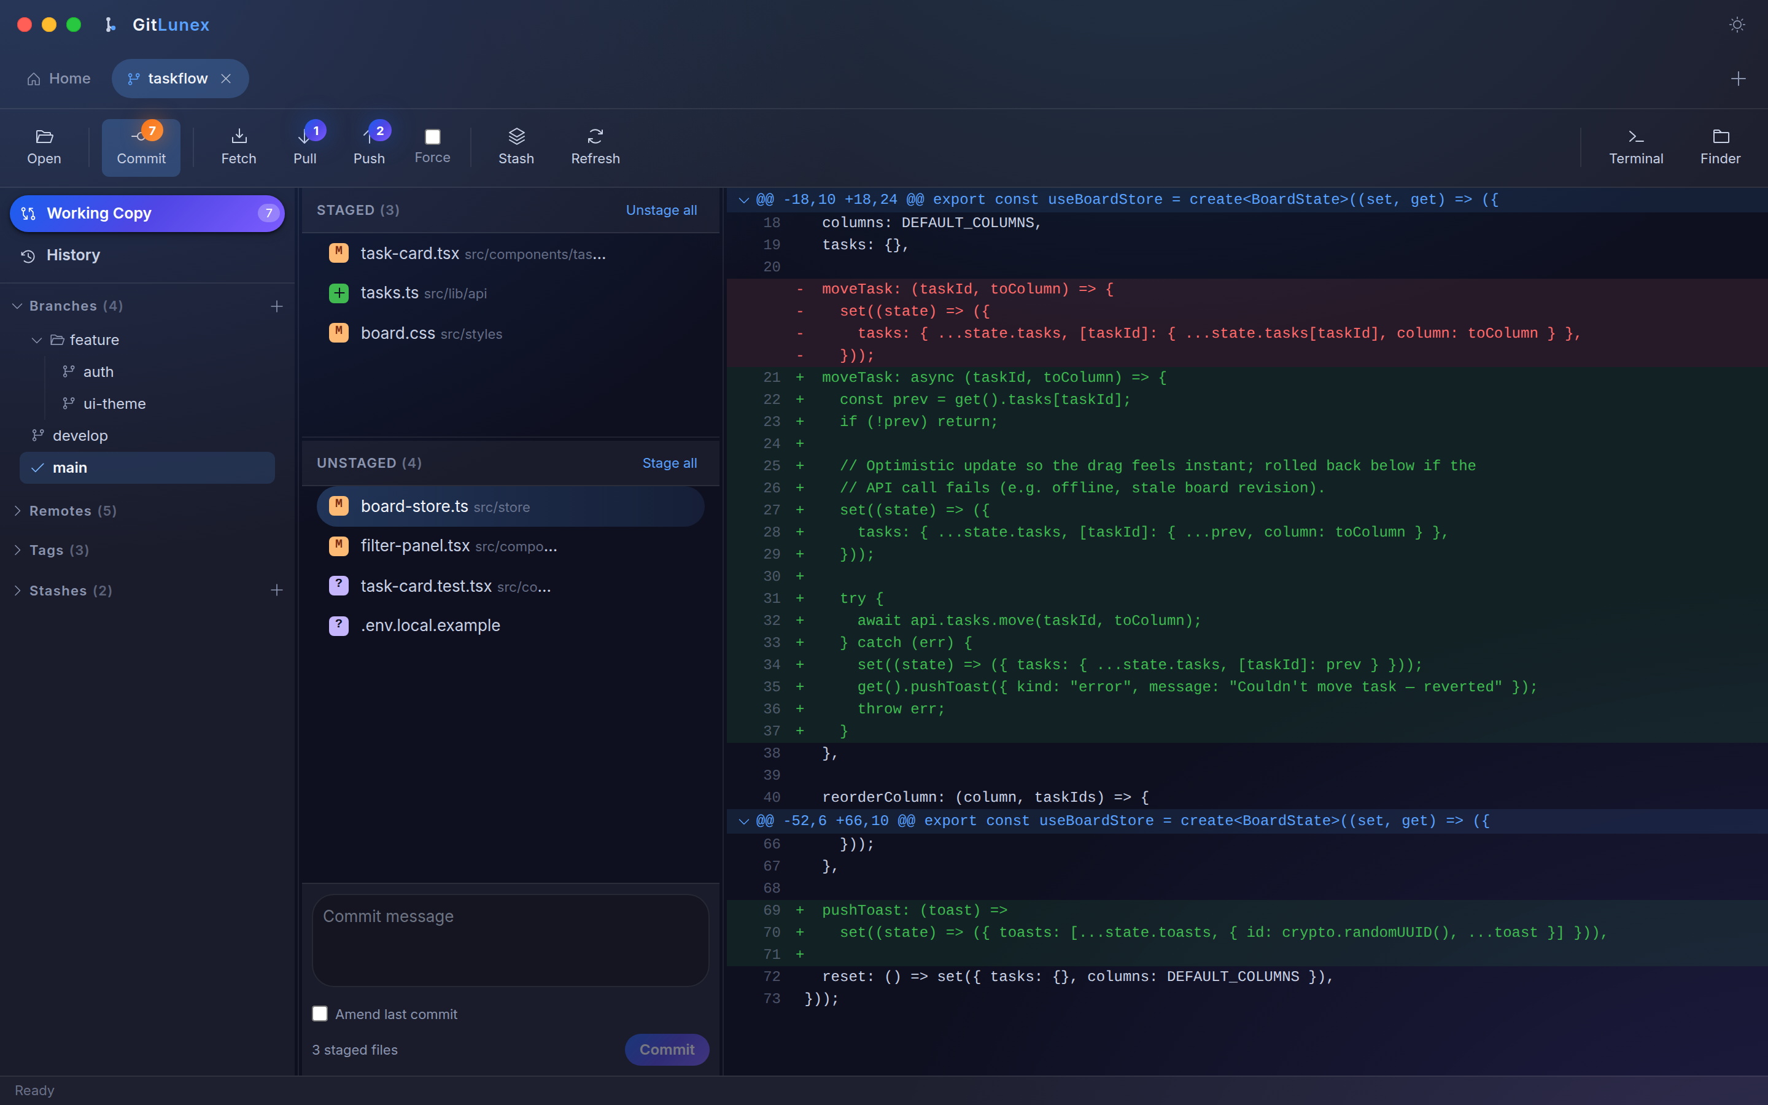Click the modified badge of filter-panel.tsx
This screenshot has width=1768, height=1105.
coord(339,546)
